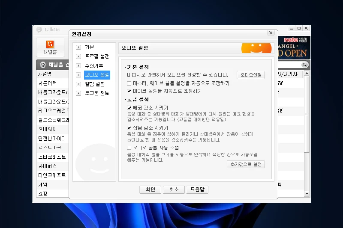Image resolution: width=343 pixels, height=228 pixels.
Task: Select 오버워치 channel row
Action: [52, 129]
